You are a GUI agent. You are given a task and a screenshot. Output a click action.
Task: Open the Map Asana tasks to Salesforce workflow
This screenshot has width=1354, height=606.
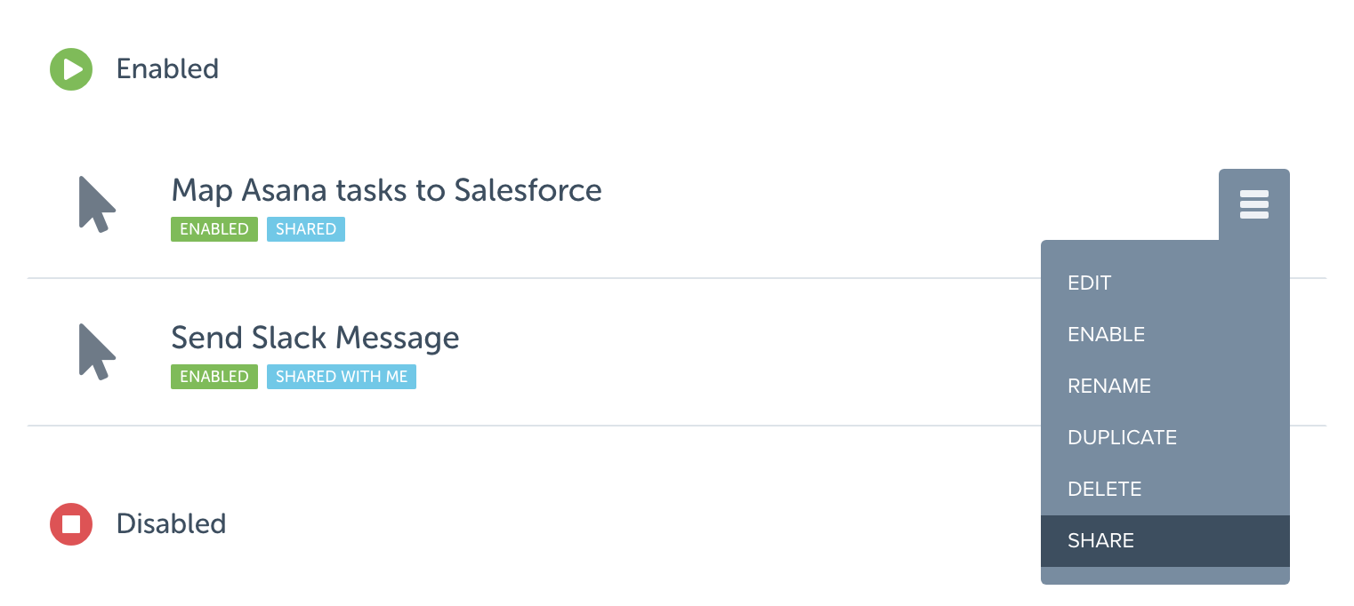386,190
